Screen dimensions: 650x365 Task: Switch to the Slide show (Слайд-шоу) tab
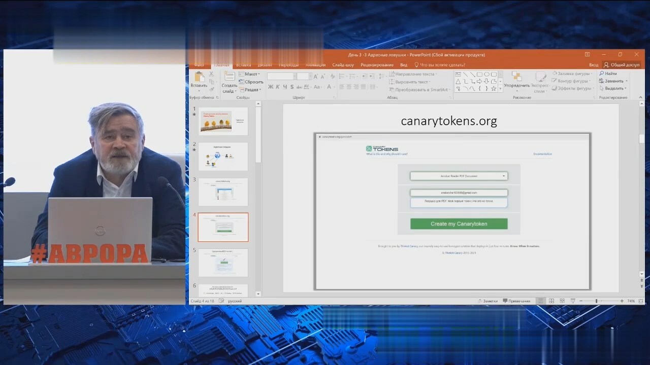click(343, 65)
